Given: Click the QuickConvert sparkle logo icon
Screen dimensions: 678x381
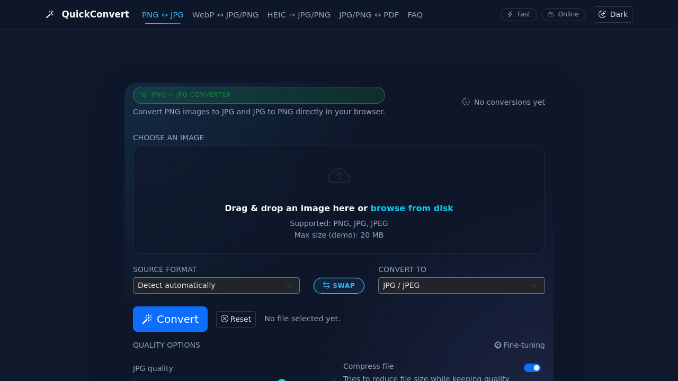Looking at the screenshot, I should tap(50, 14).
